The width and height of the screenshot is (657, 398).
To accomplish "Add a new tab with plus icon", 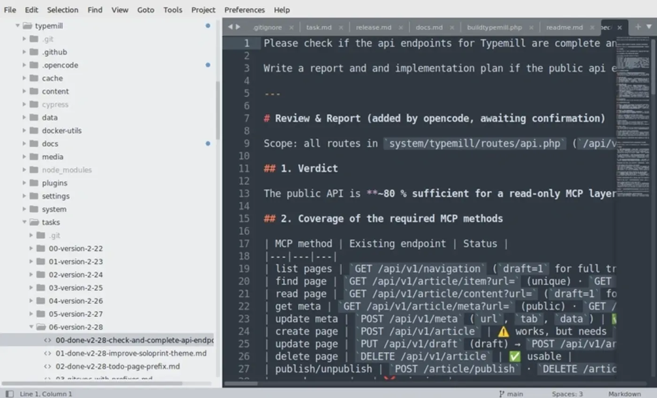I will pos(638,27).
